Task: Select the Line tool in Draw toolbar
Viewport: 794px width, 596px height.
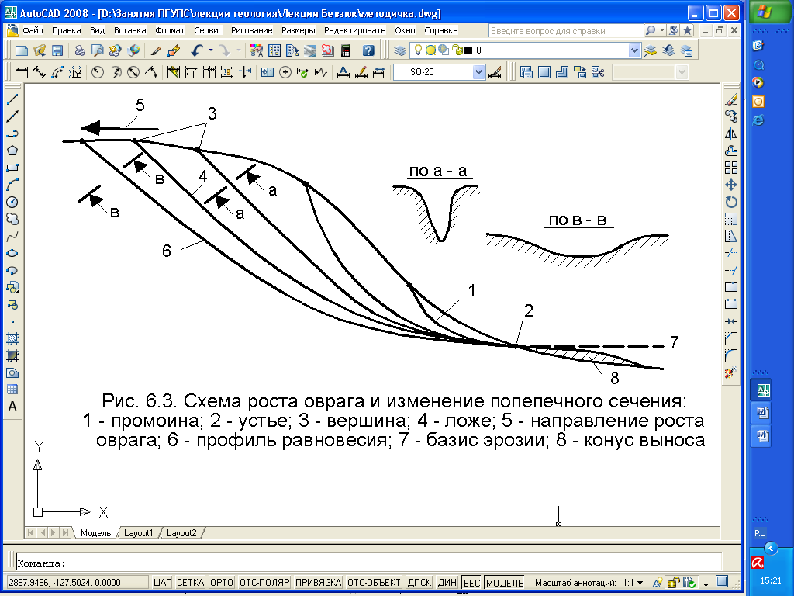Action: click(12, 99)
